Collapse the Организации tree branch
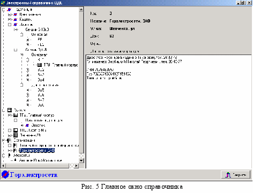 [x=3, y=141]
